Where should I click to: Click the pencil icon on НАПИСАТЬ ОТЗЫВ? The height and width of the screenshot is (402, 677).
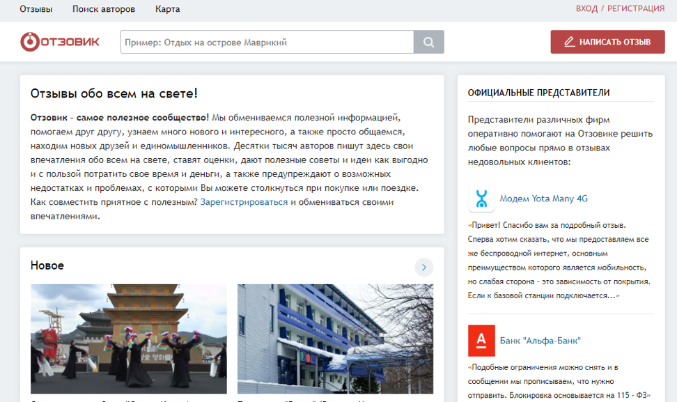click(569, 42)
